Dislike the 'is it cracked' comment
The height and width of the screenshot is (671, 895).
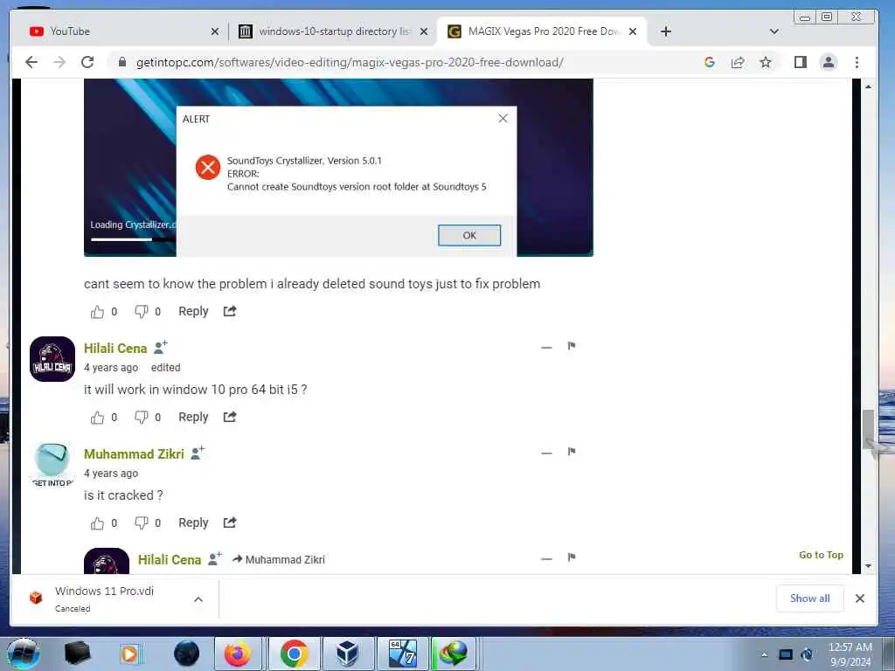click(x=141, y=523)
